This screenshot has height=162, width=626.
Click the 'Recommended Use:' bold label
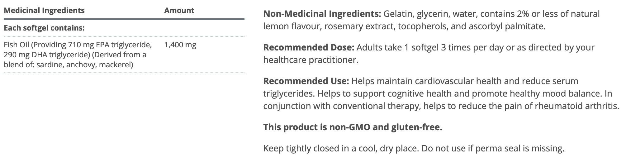pyautogui.click(x=306, y=81)
